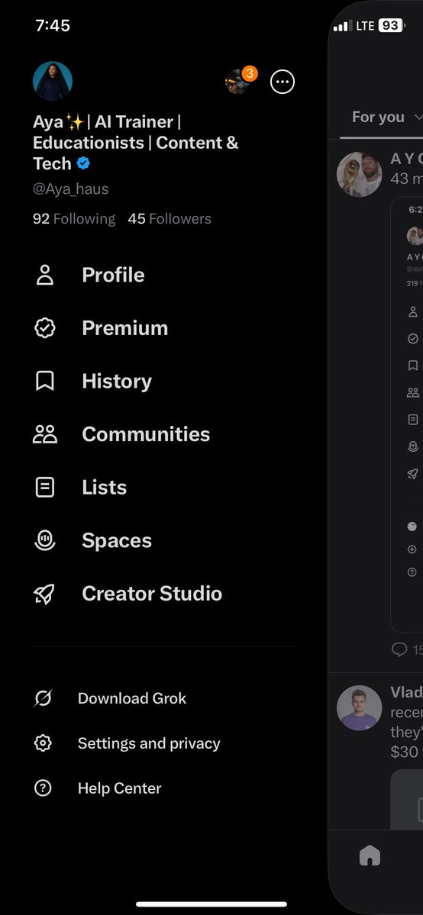Viewport: 423px width, 915px height.
Task: Open the Profile person icon
Action: [45, 275]
